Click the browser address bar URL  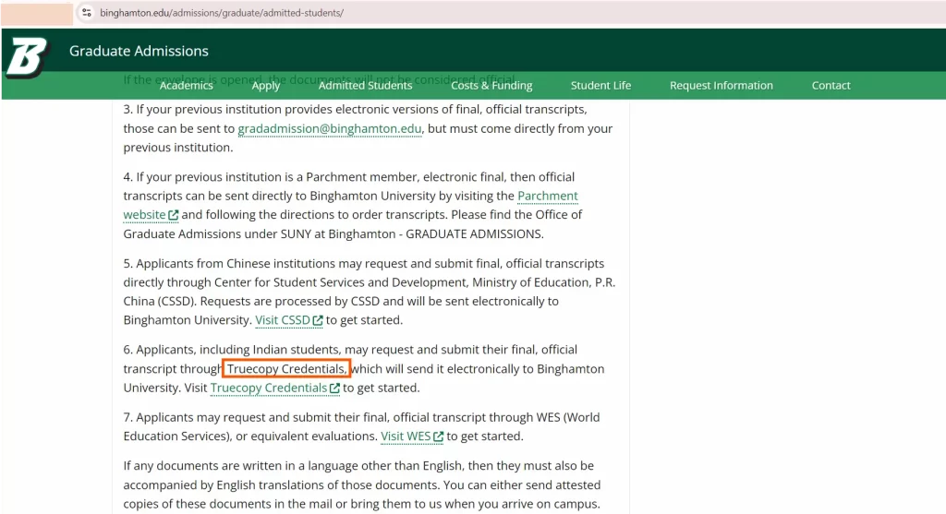(x=222, y=13)
